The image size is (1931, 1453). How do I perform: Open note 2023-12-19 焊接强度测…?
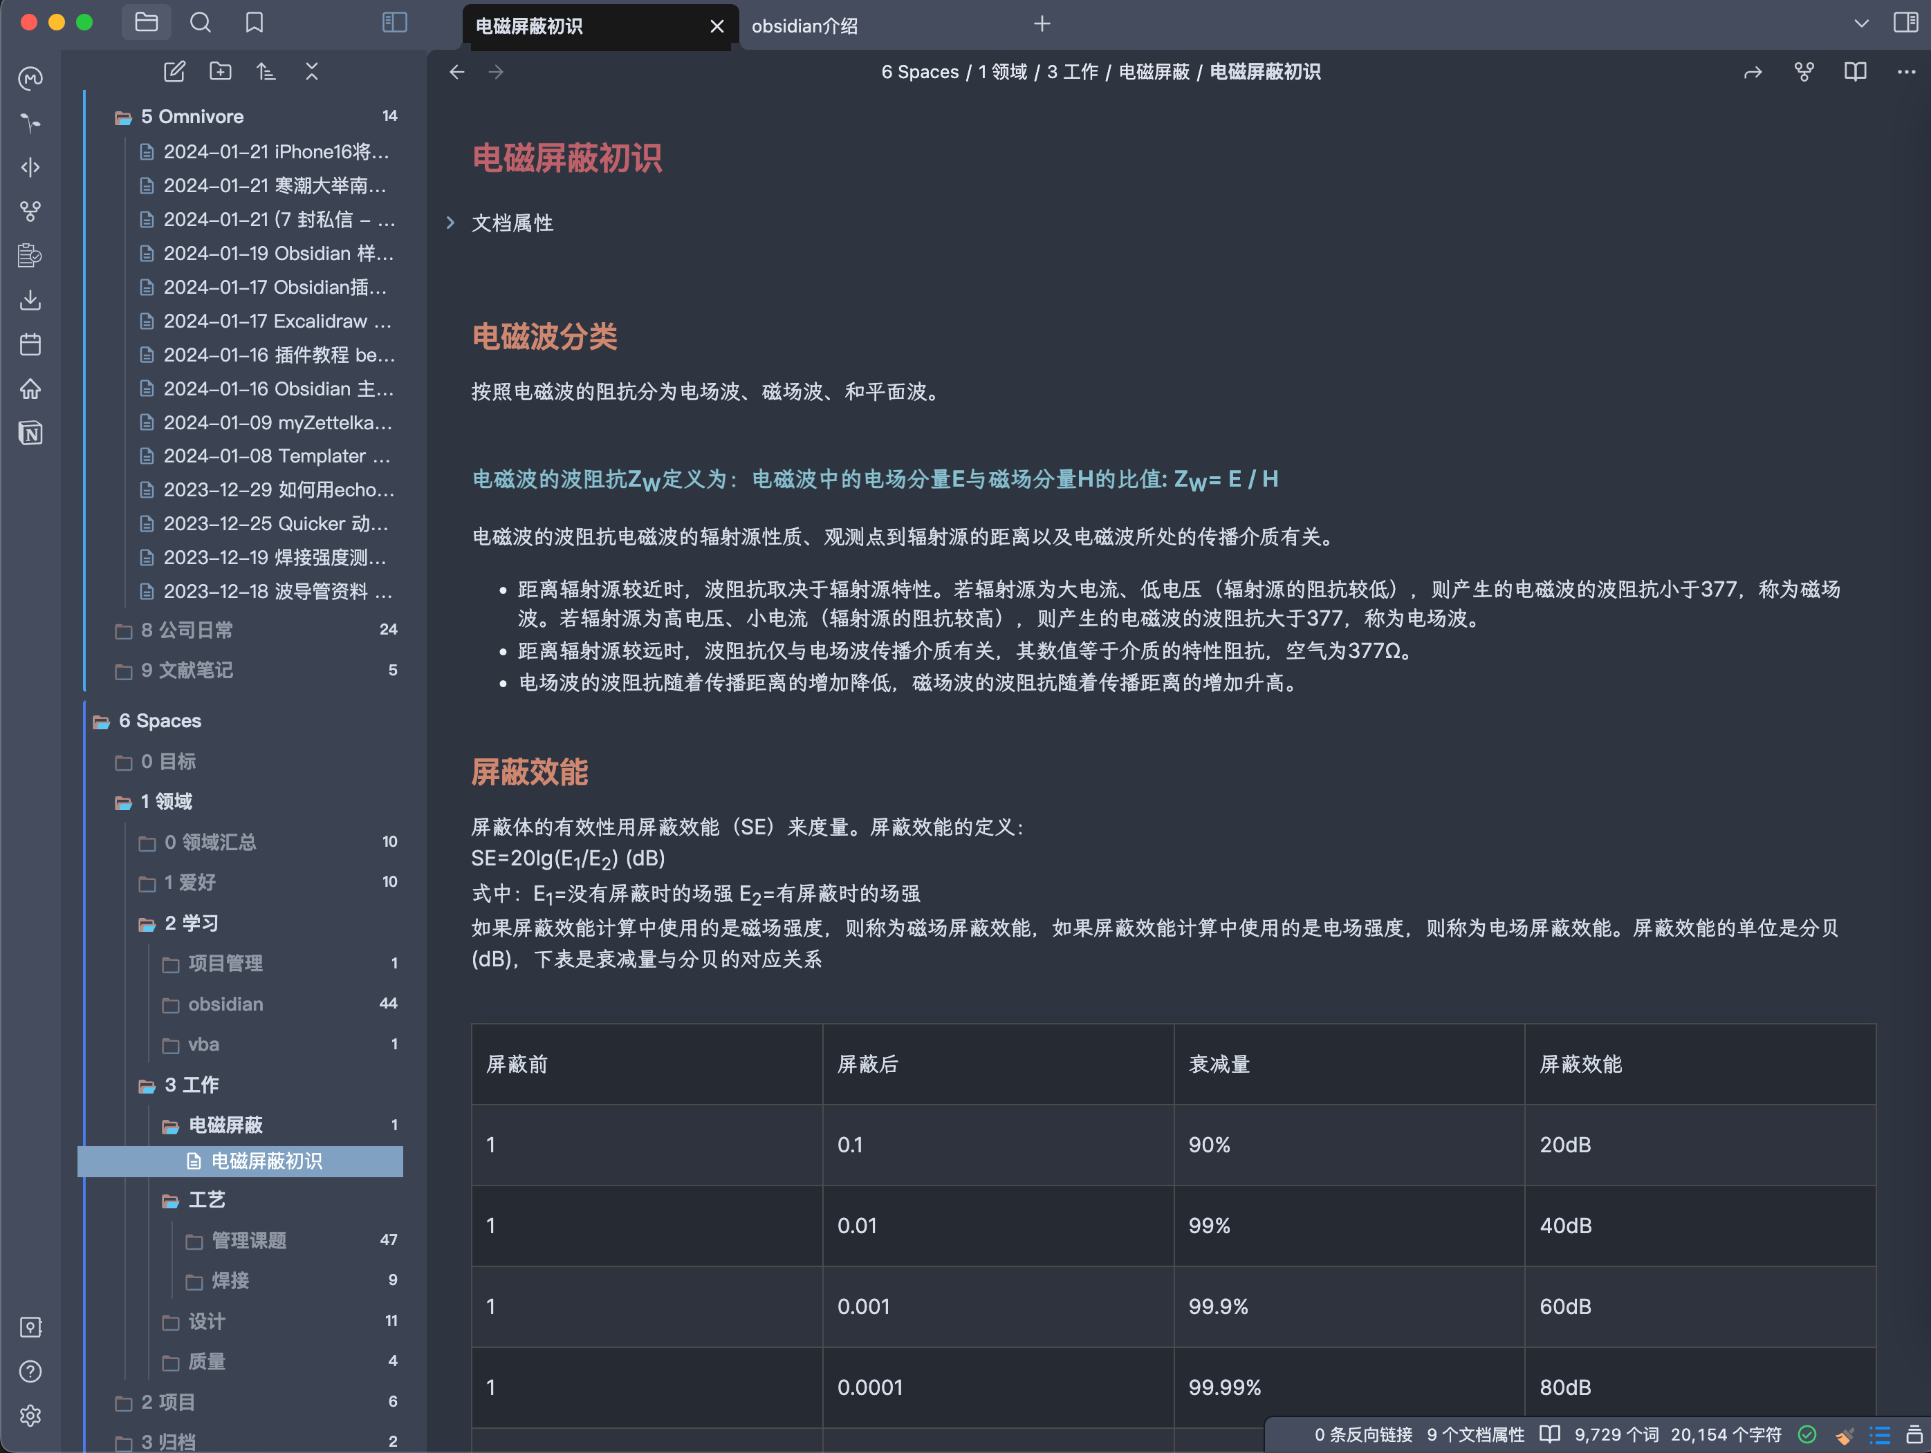pyautogui.click(x=268, y=556)
